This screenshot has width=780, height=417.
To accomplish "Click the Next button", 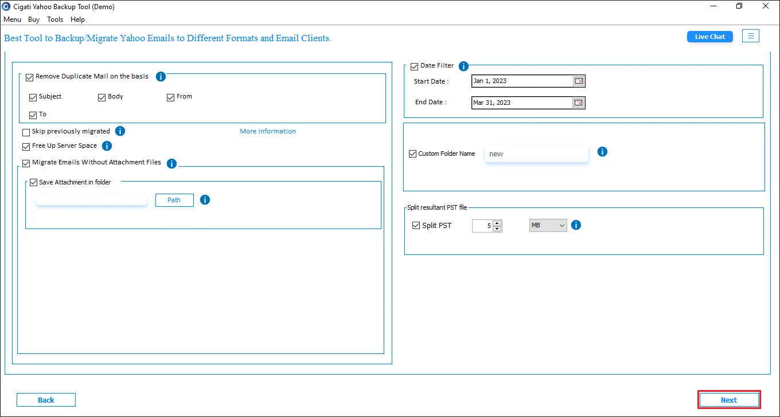I will [x=729, y=400].
